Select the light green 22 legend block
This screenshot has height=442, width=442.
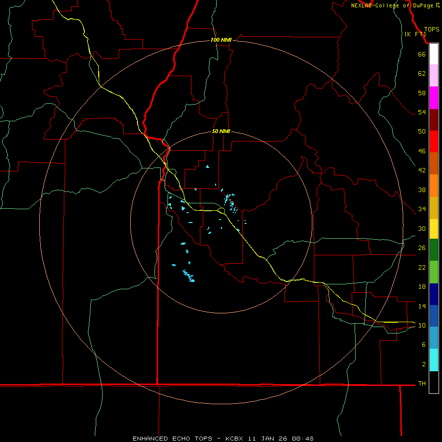[x=434, y=272]
